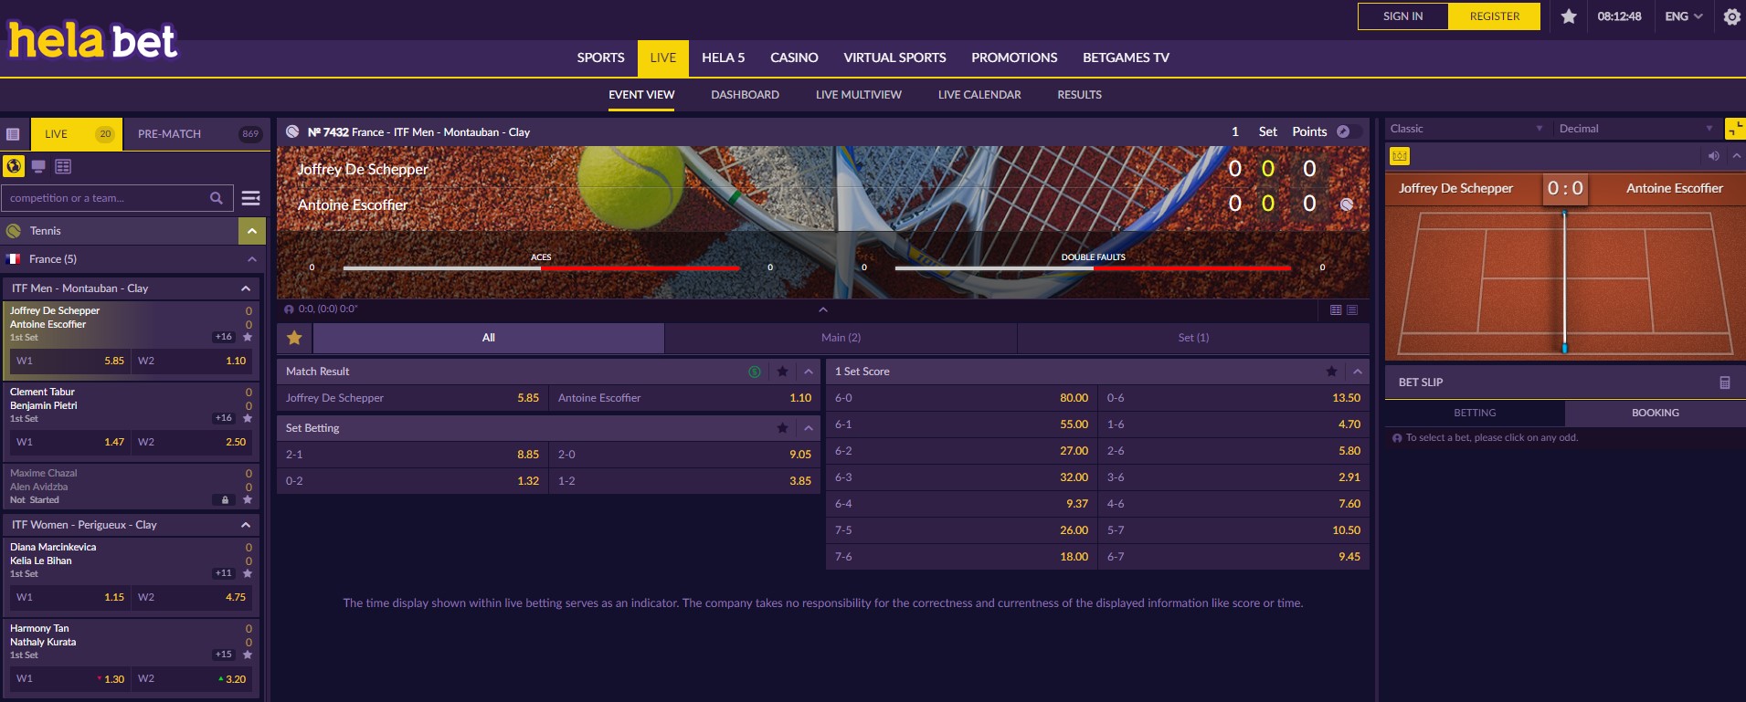Click info icon beside 0:0 score line
1746x702 pixels.
coord(289,309)
